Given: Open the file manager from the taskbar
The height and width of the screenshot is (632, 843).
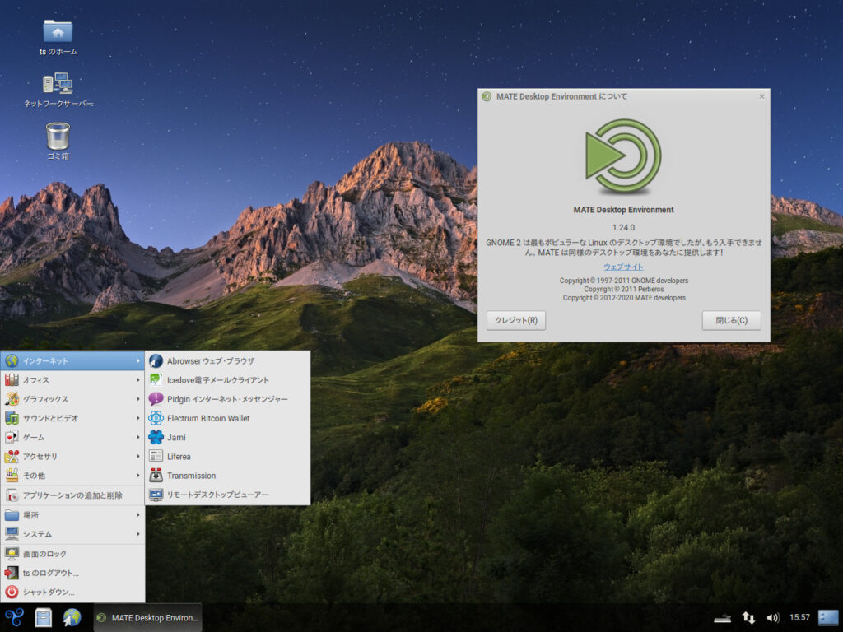Looking at the screenshot, I should pos(43,617).
